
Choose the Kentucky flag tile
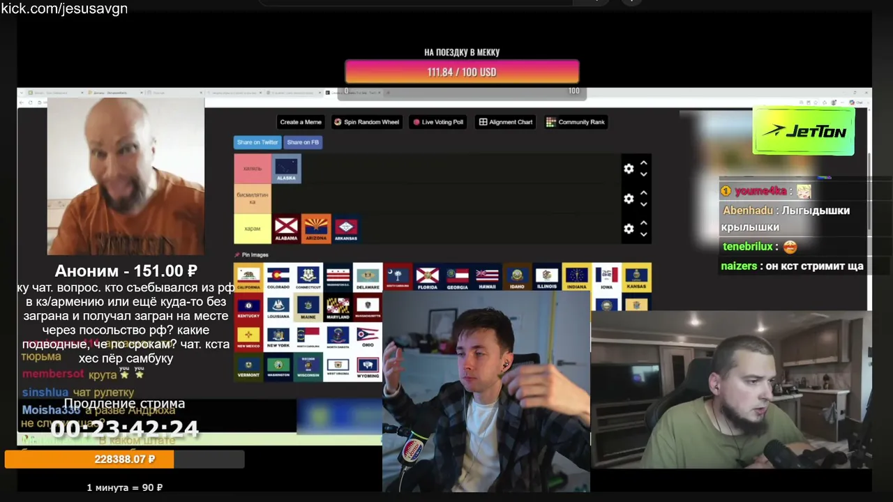248,307
